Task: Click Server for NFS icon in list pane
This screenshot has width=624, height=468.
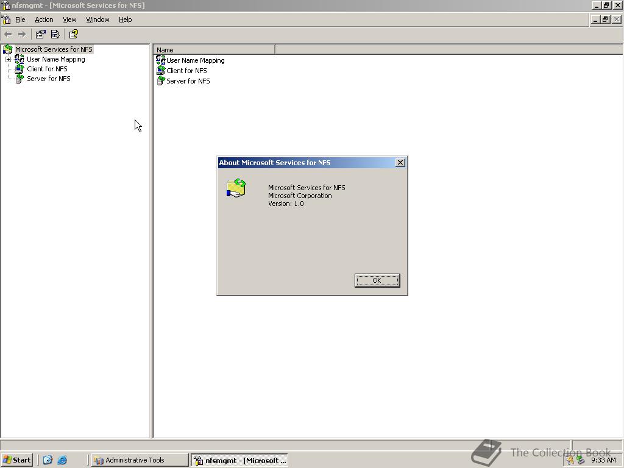Action: pyautogui.click(x=160, y=81)
